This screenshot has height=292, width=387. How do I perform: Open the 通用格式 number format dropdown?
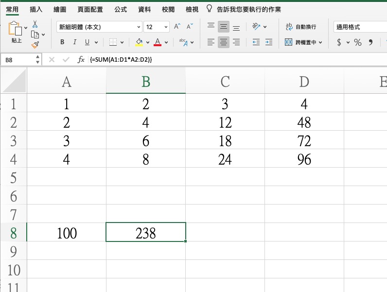coord(360,27)
